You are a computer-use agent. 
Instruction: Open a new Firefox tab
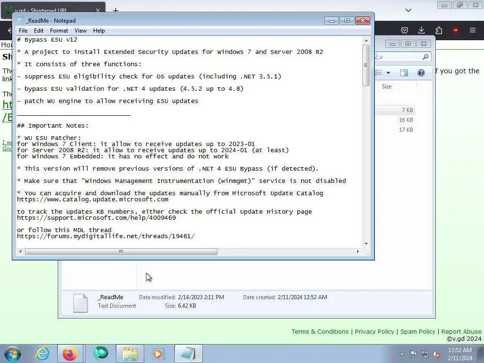115,10
